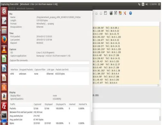Click the Traffic column header

point(21,104)
